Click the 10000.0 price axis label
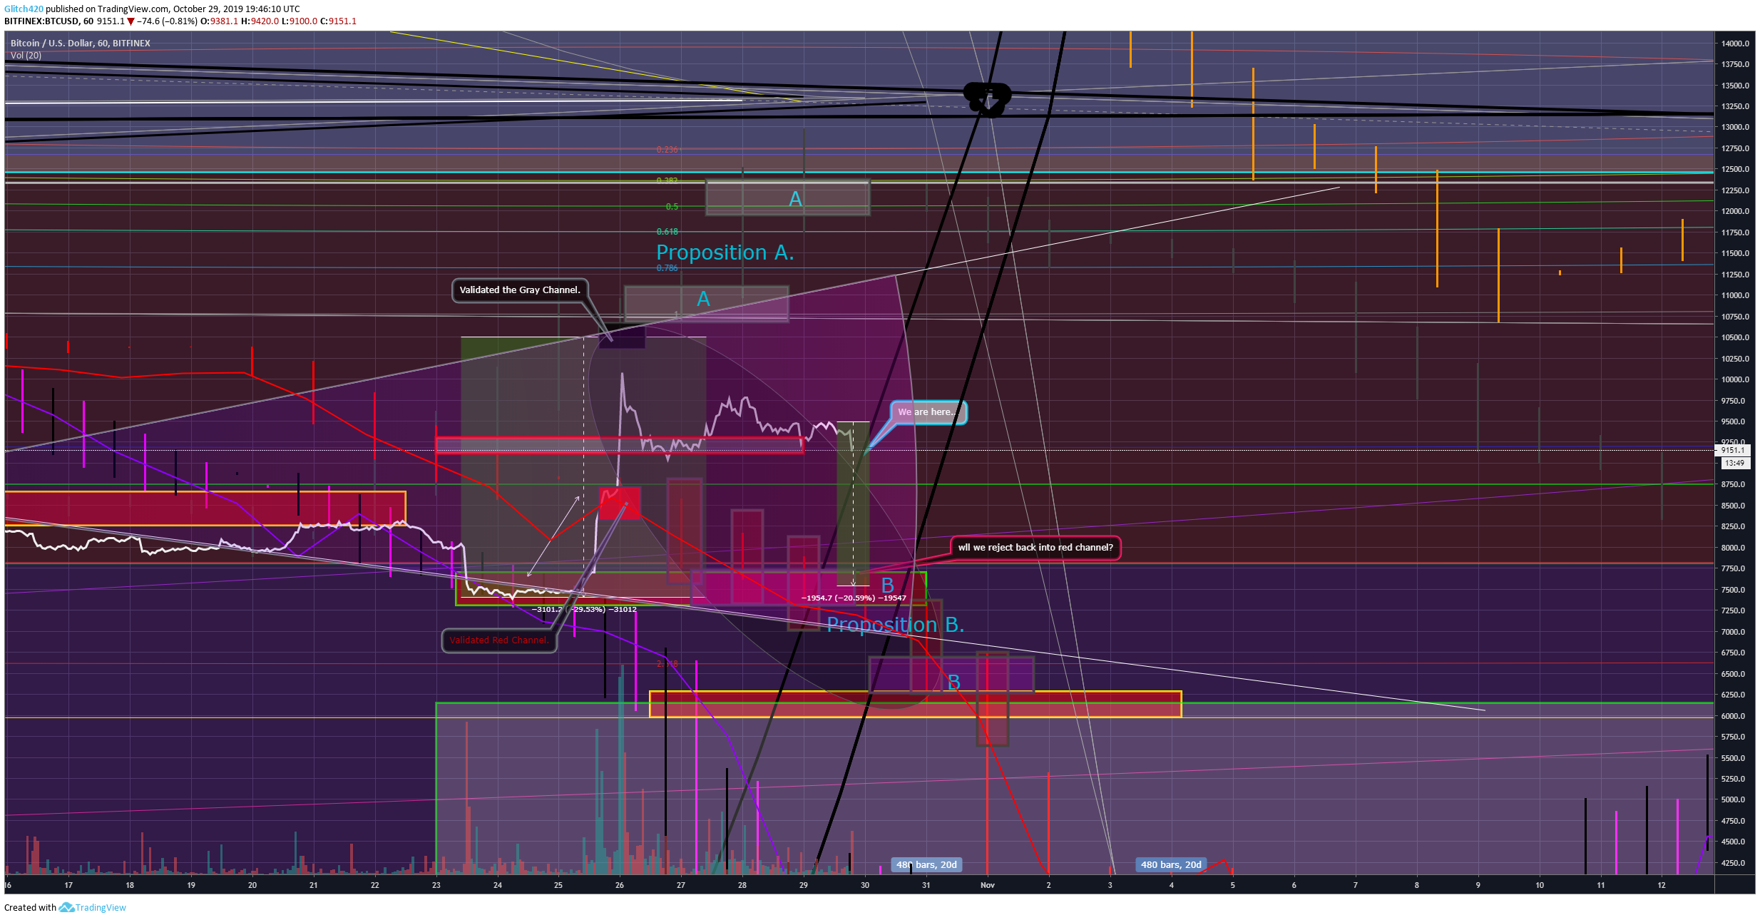 1734,379
